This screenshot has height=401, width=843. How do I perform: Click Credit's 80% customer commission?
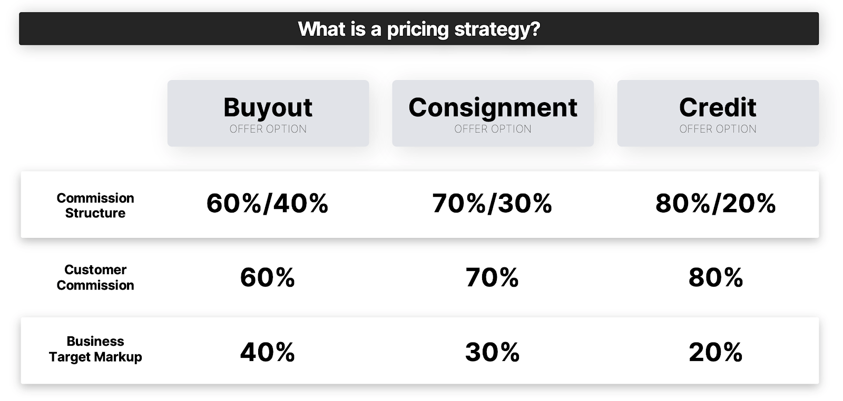click(715, 277)
